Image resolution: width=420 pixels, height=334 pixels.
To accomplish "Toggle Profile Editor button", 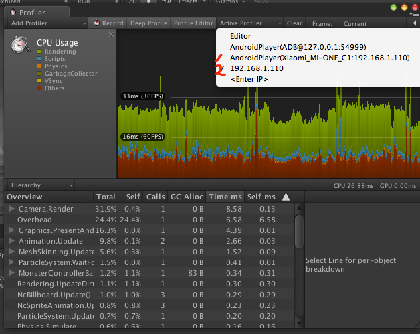I will tap(193, 23).
